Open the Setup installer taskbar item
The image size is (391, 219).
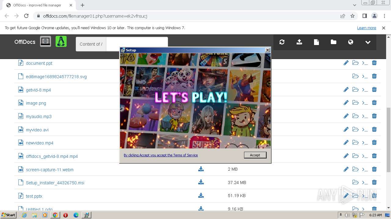[x=87, y=215]
